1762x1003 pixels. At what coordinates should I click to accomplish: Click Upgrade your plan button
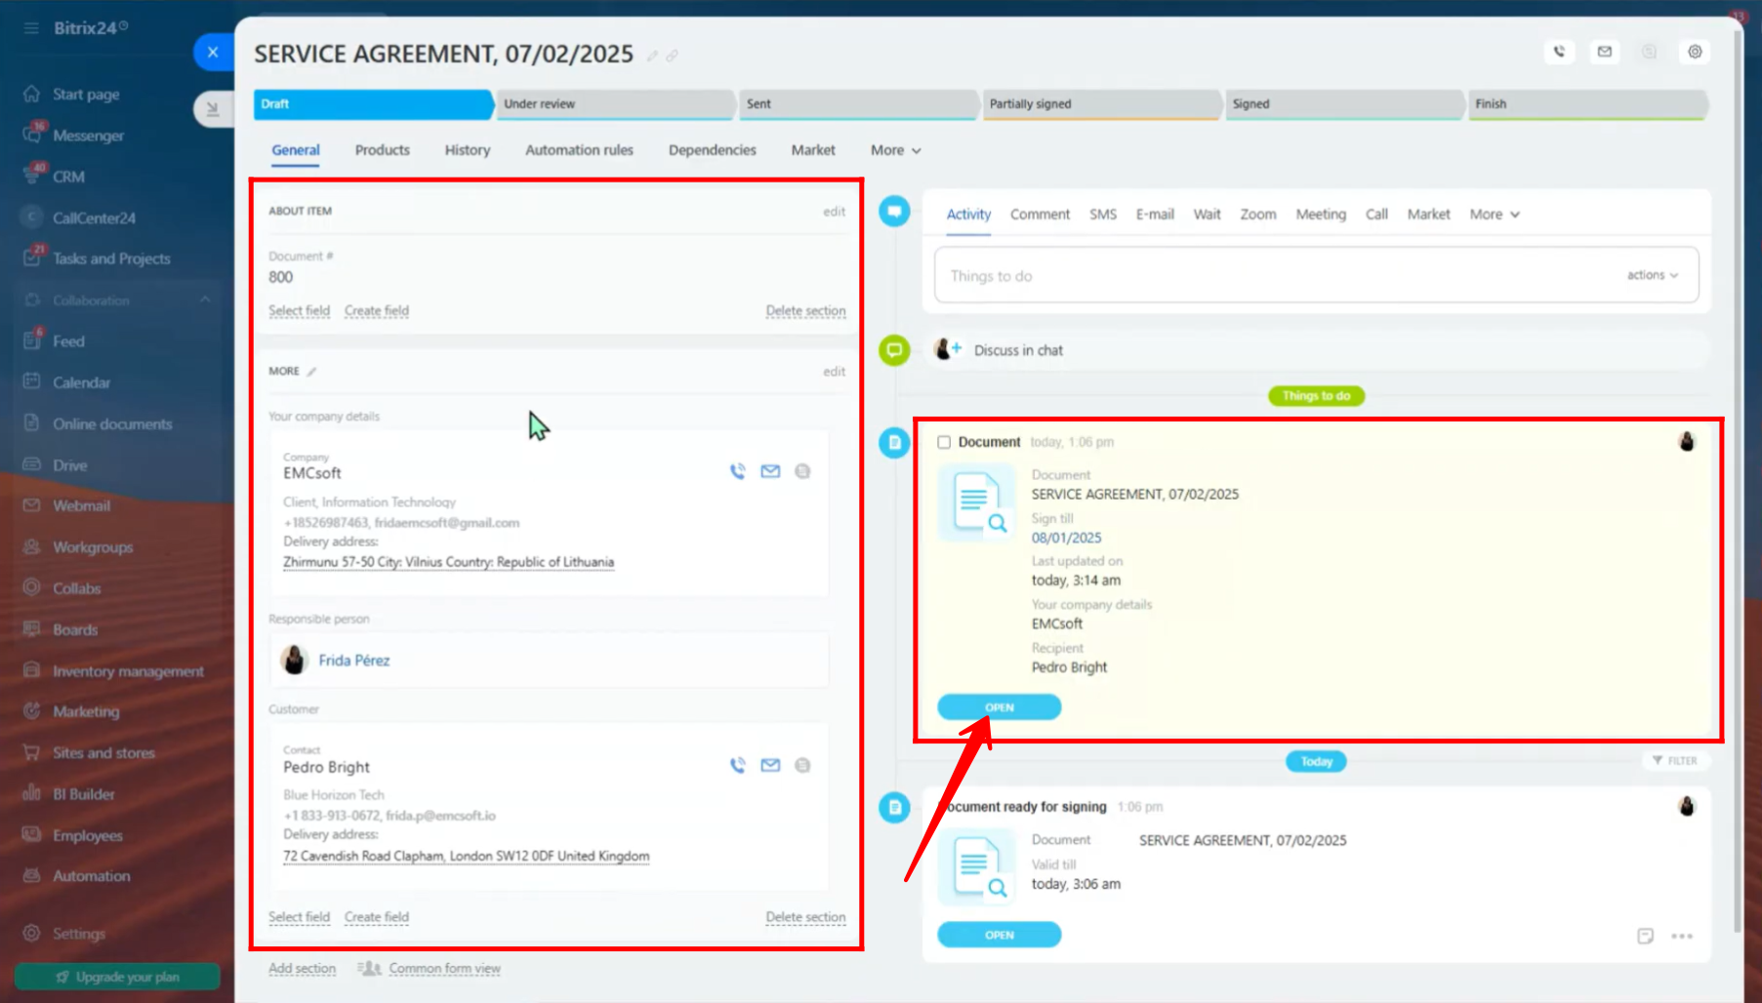point(117,977)
